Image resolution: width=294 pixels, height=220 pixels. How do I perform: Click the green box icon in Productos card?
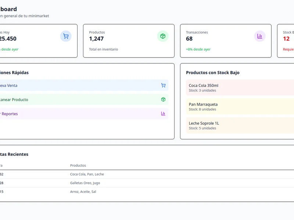pyautogui.click(x=163, y=36)
